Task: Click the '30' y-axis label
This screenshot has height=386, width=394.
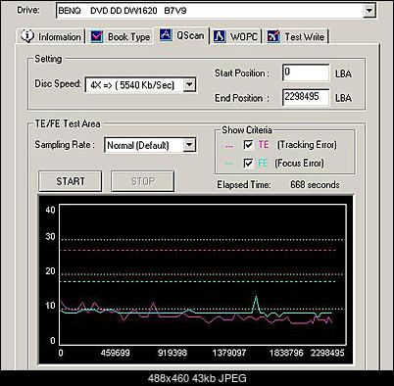Action: [x=50, y=236]
